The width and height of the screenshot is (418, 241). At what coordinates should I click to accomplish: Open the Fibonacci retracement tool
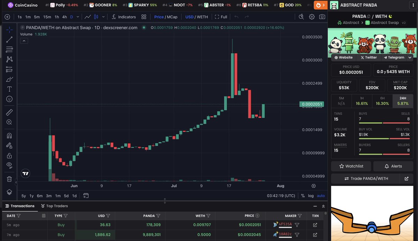[x=9, y=49]
